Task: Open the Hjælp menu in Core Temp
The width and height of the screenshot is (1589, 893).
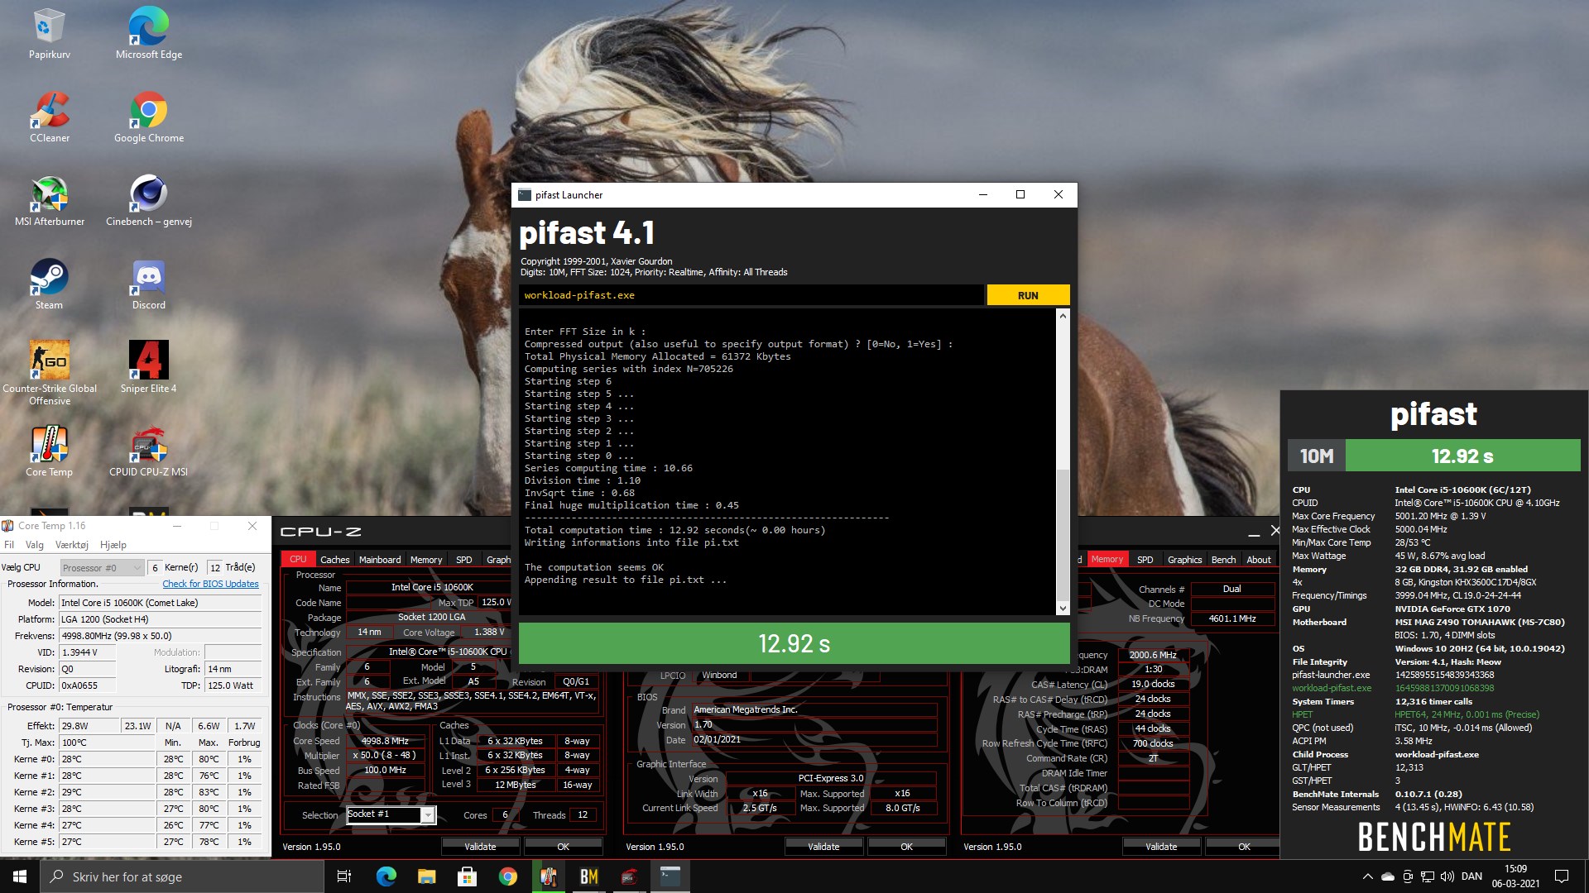Action: [113, 545]
